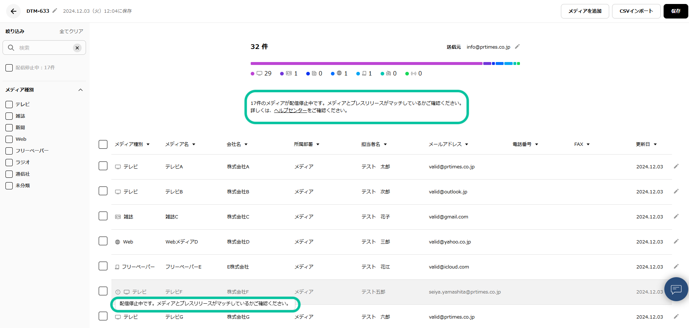Toggle the select-all header checkbox
The image size is (689, 328).
pos(103,144)
